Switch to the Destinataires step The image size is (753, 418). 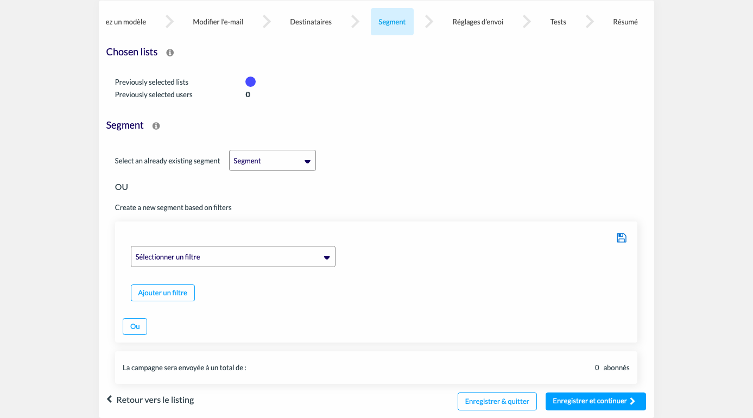click(x=311, y=22)
